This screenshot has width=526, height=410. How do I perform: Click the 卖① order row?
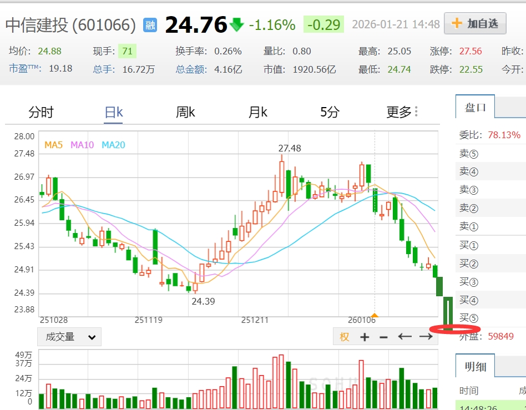(491, 226)
